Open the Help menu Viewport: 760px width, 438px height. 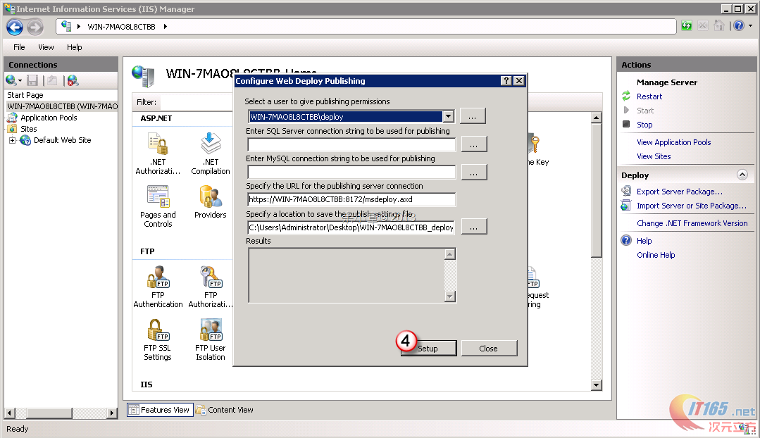click(x=74, y=47)
